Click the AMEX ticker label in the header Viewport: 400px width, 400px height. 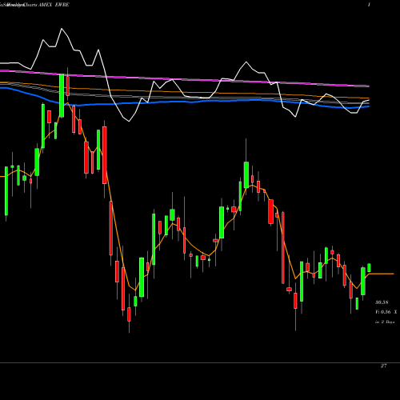point(46,5)
